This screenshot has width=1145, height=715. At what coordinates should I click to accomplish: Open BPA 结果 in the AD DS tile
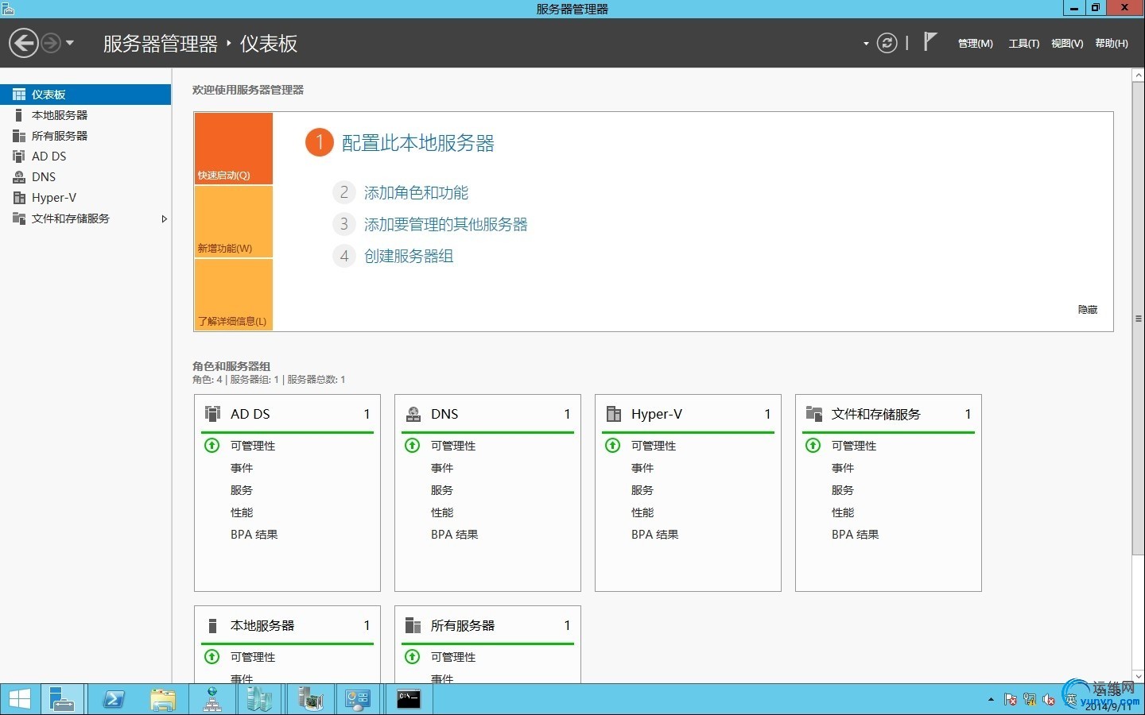254,535
